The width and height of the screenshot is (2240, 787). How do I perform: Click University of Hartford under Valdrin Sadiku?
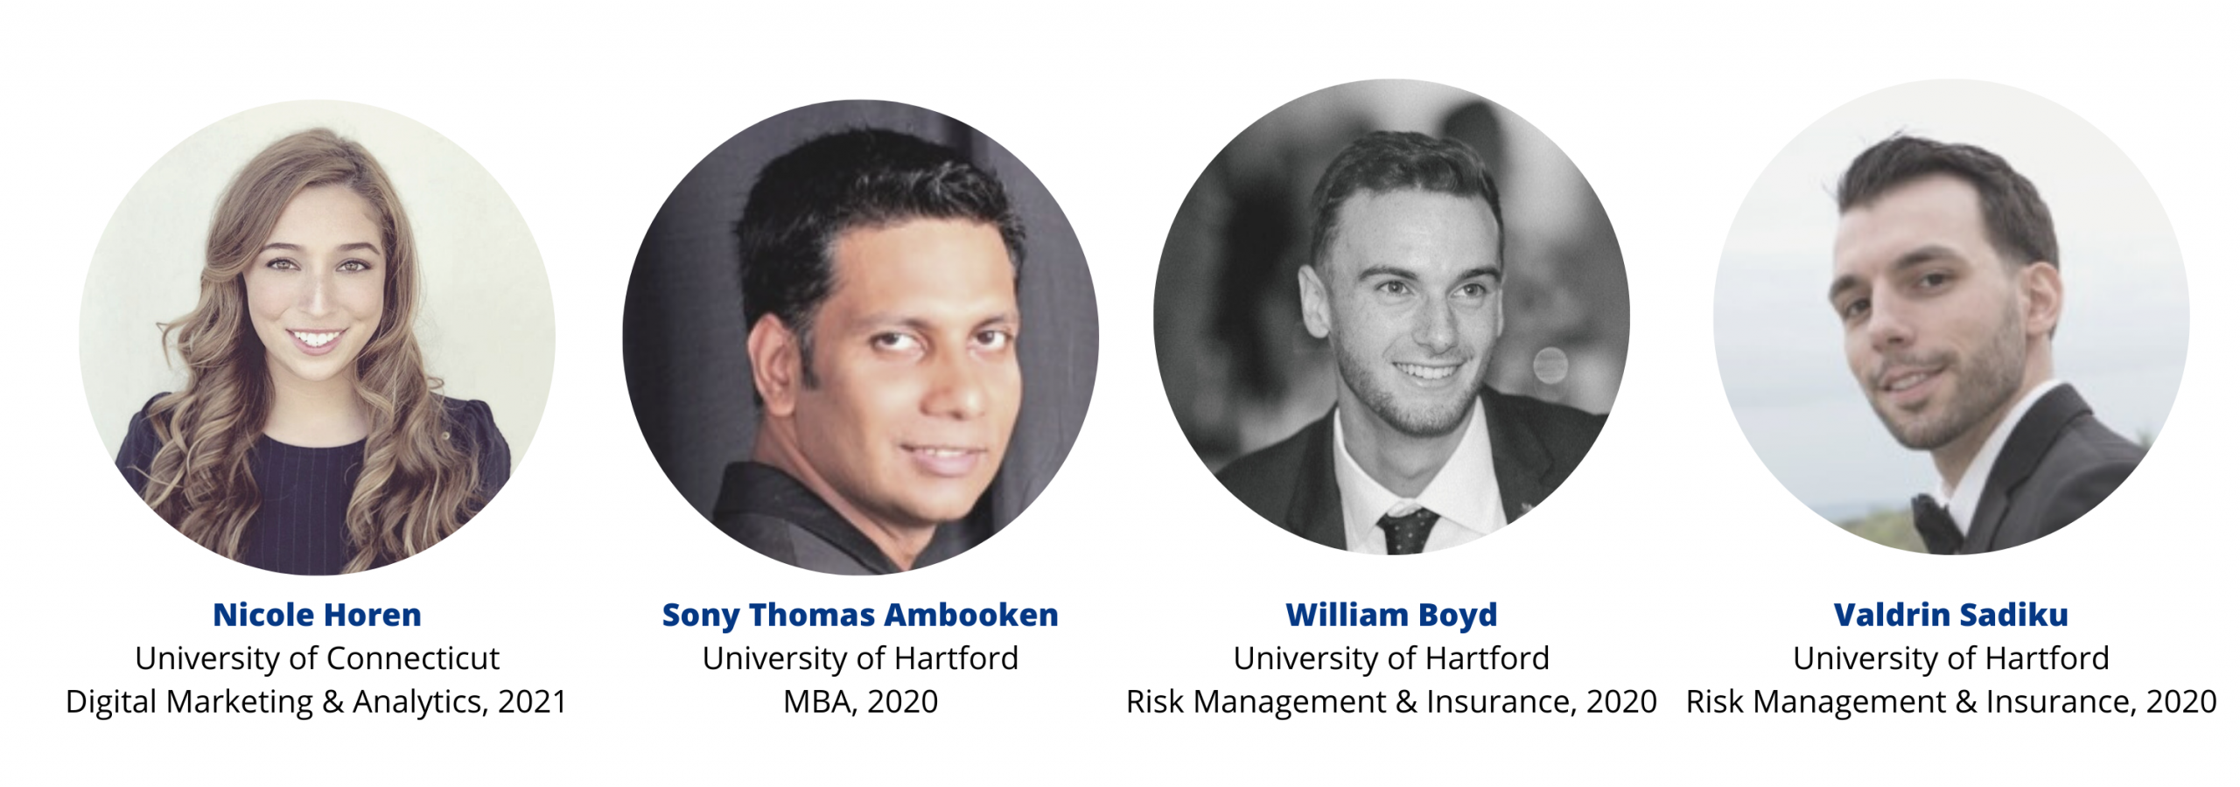[1951, 658]
